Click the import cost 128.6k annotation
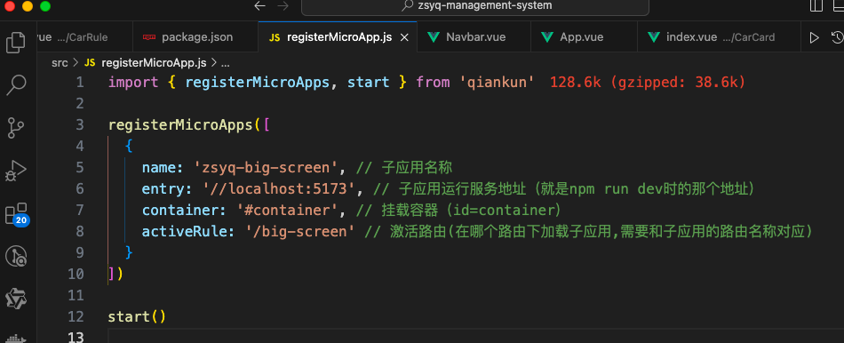 tap(648, 83)
